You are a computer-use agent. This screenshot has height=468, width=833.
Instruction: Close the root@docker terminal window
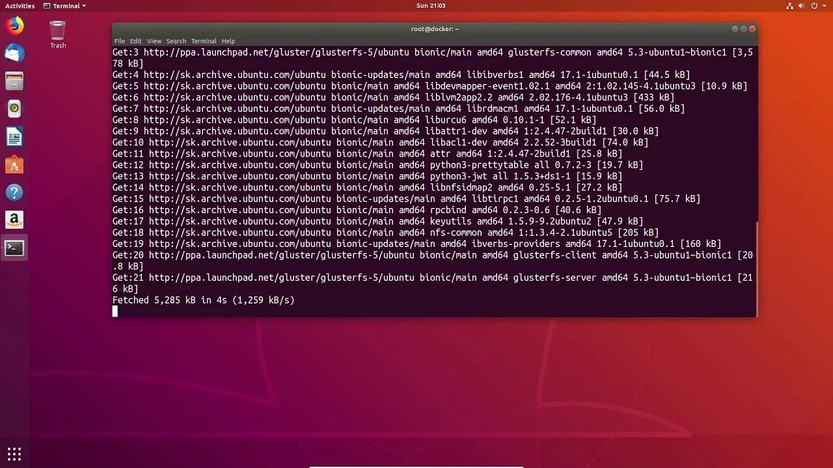click(x=752, y=29)
